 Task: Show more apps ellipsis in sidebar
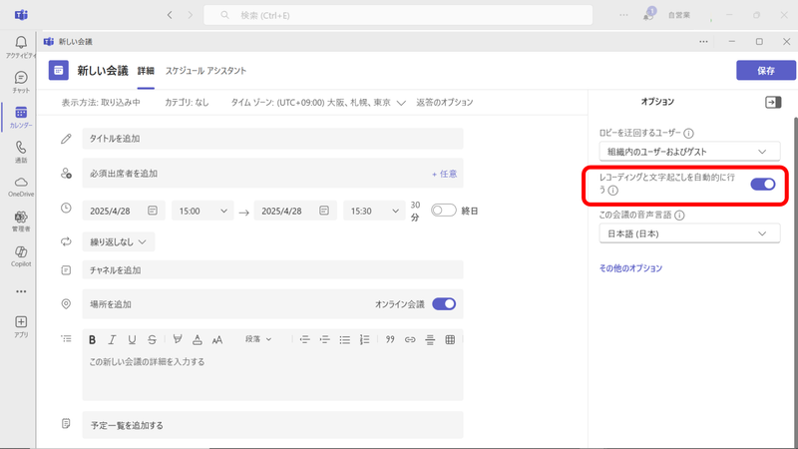pos(20,291)
